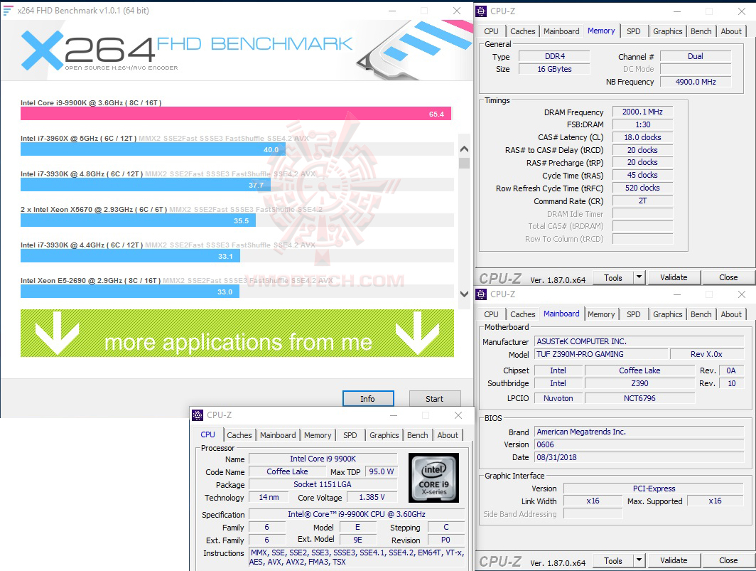This screenshot has height=571, width=756.
Task: Click the x264 FHD Benchmark title bar icon
Action: [x=8, y=10]
